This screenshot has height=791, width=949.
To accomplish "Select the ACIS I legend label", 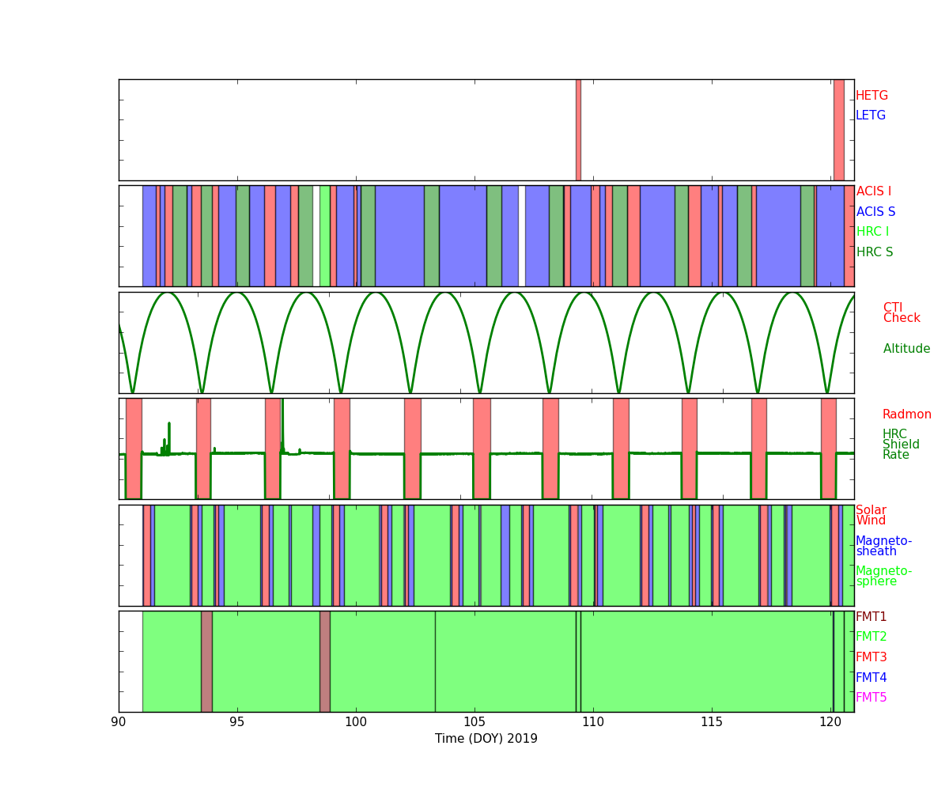I will (x=873, y=191).
